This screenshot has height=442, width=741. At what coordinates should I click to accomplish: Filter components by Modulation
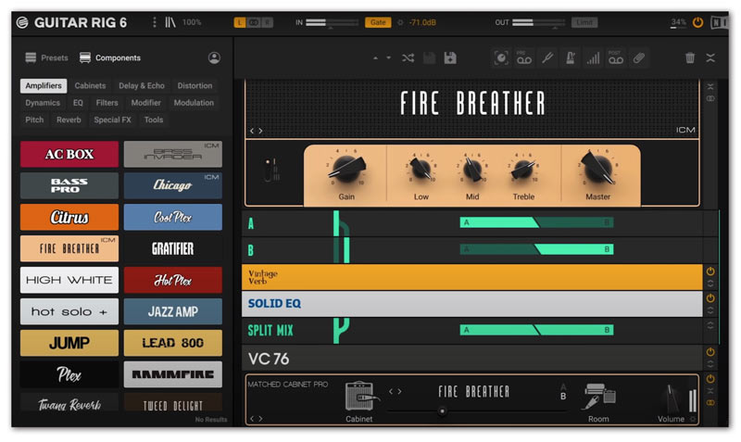pos(194,103)
